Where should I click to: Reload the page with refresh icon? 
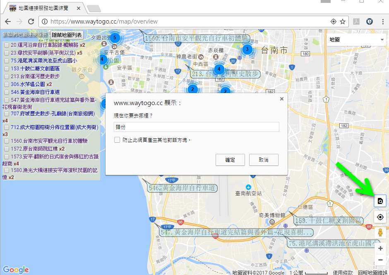(x=31, y=22)
